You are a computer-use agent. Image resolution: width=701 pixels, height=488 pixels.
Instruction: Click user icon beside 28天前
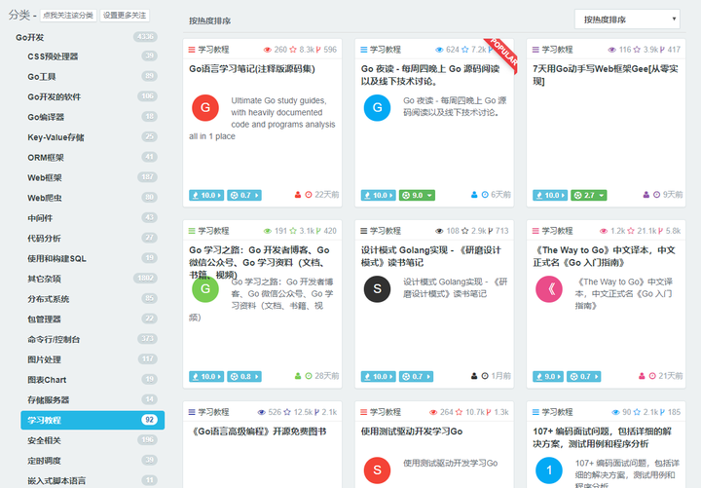(298, 376)
